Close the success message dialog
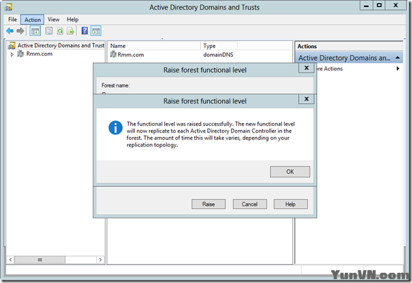 click(x=307, y=100)
